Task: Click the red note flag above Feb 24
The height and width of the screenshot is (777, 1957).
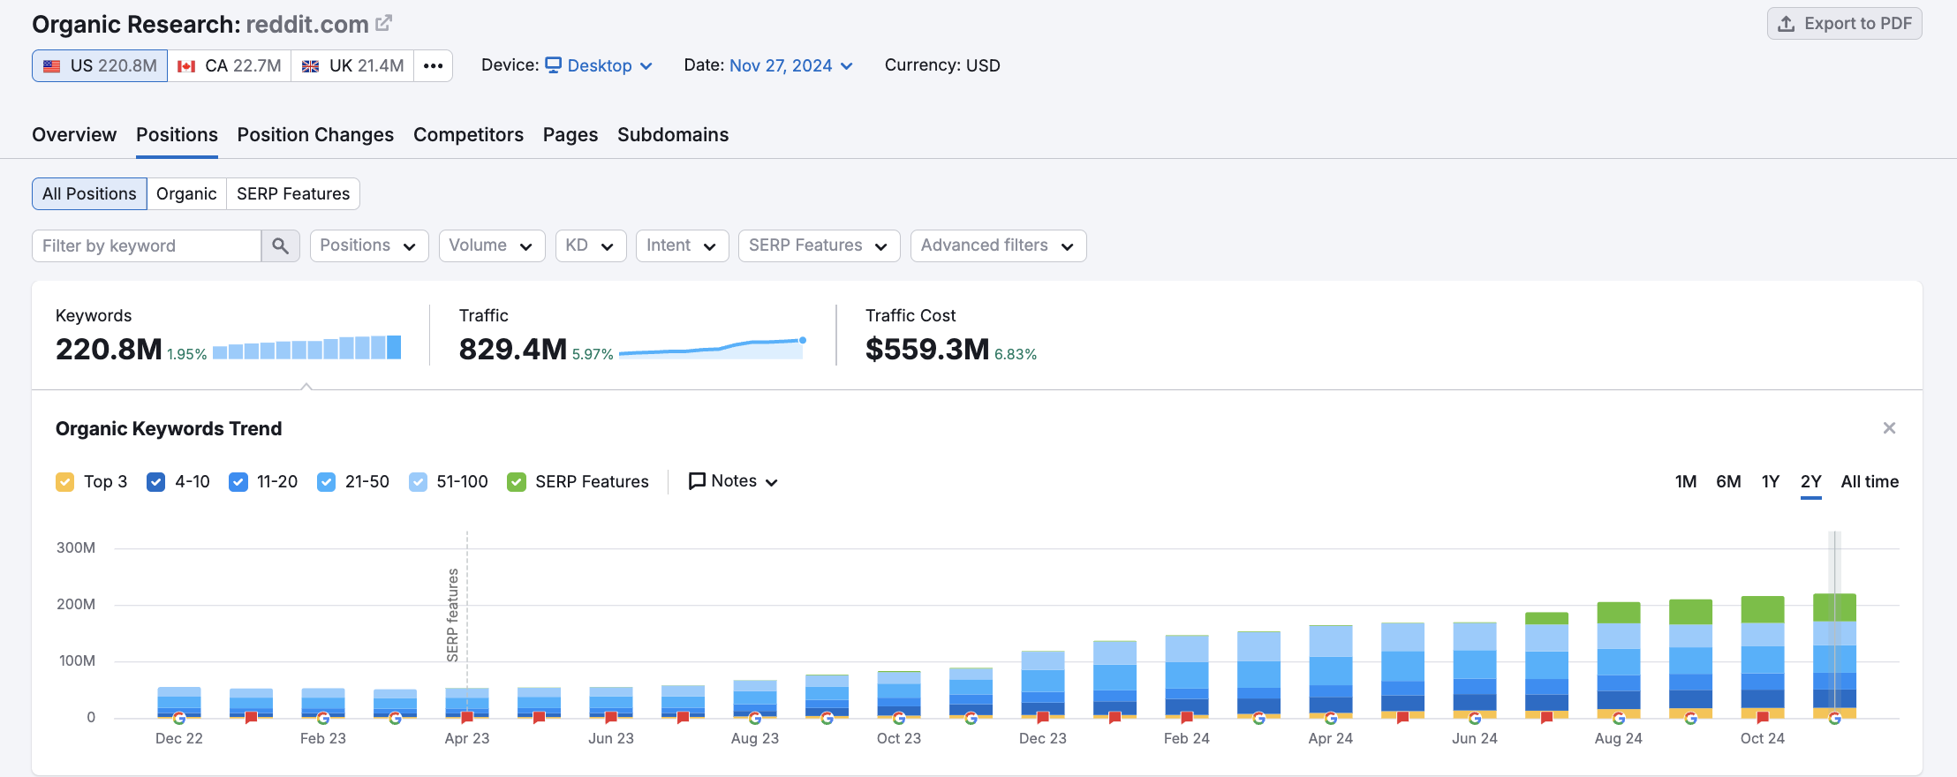Action: [1187, 717]
